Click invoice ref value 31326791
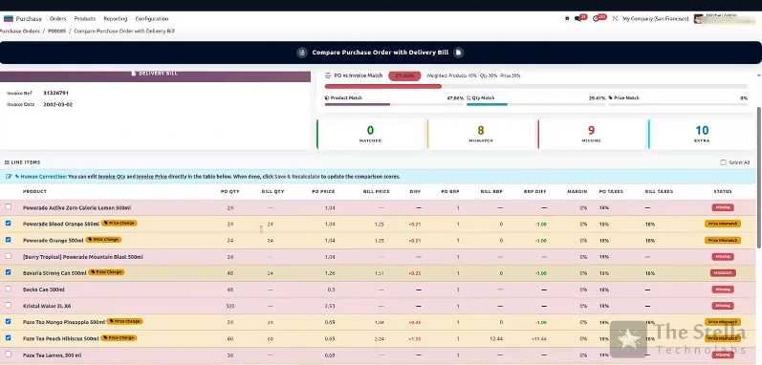 click(55, 93)
